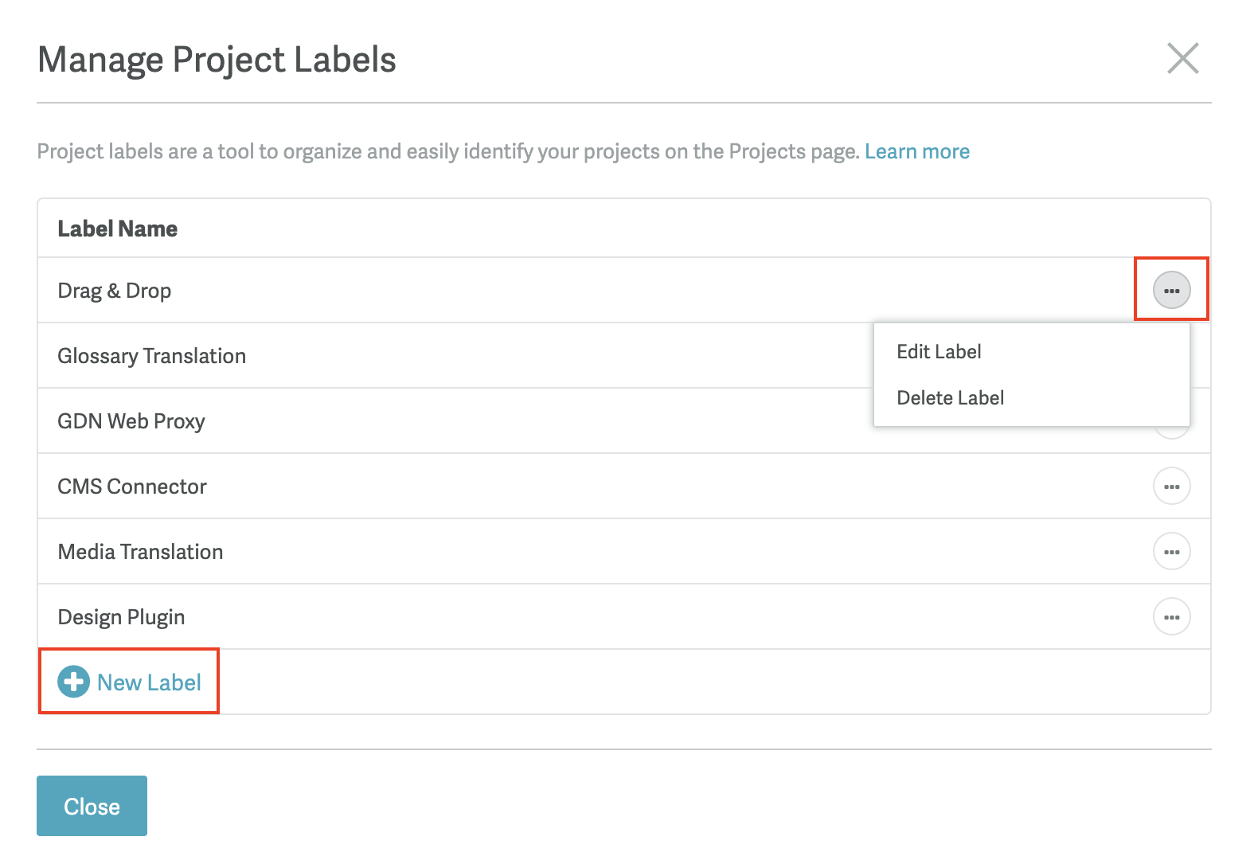1258x860 pixels.
Task: Open the options menu for Media Translation
Action: (1171, 551)
